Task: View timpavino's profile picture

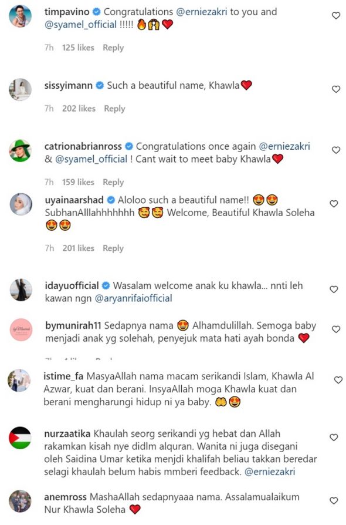Action: click(x=21, y=16)
